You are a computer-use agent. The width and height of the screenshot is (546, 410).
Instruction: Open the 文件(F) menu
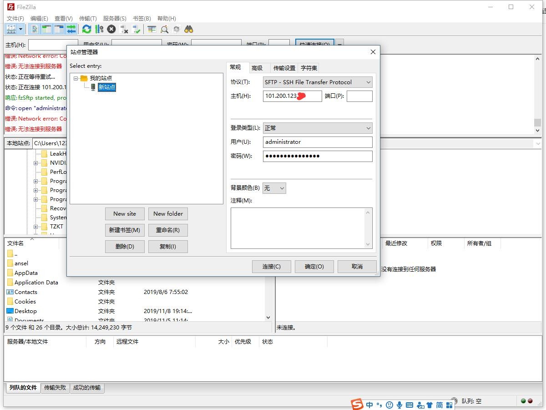point(15,18)
